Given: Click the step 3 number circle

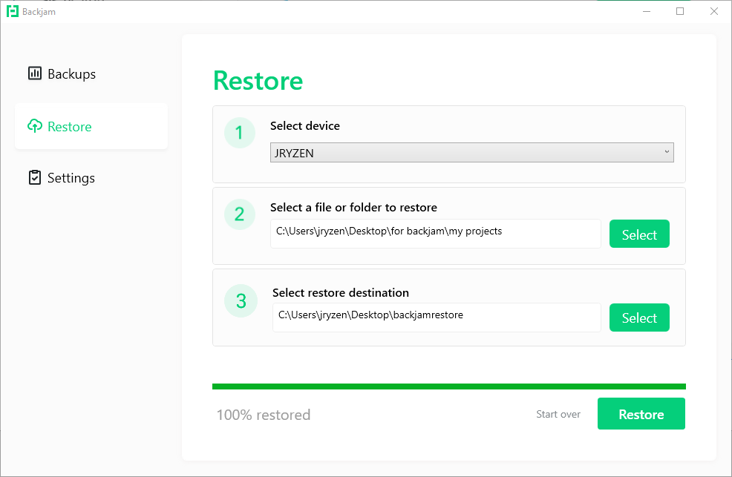Looking at the screenshot, I should coord(241,300).
